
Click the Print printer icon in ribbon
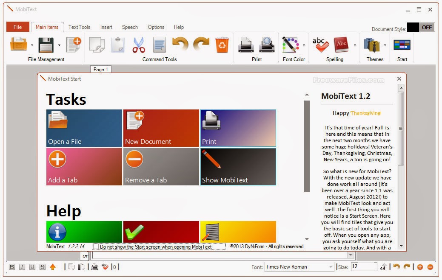[246, 45]
